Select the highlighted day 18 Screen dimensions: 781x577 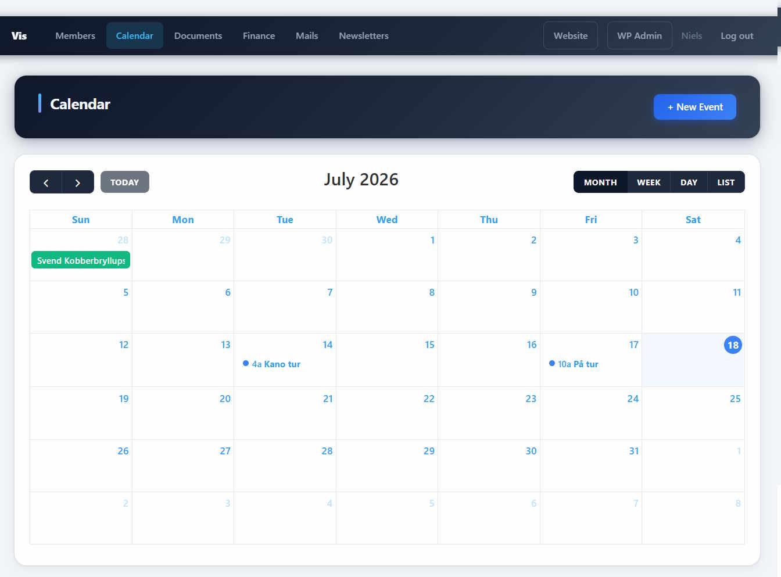[x=733, y=345]
